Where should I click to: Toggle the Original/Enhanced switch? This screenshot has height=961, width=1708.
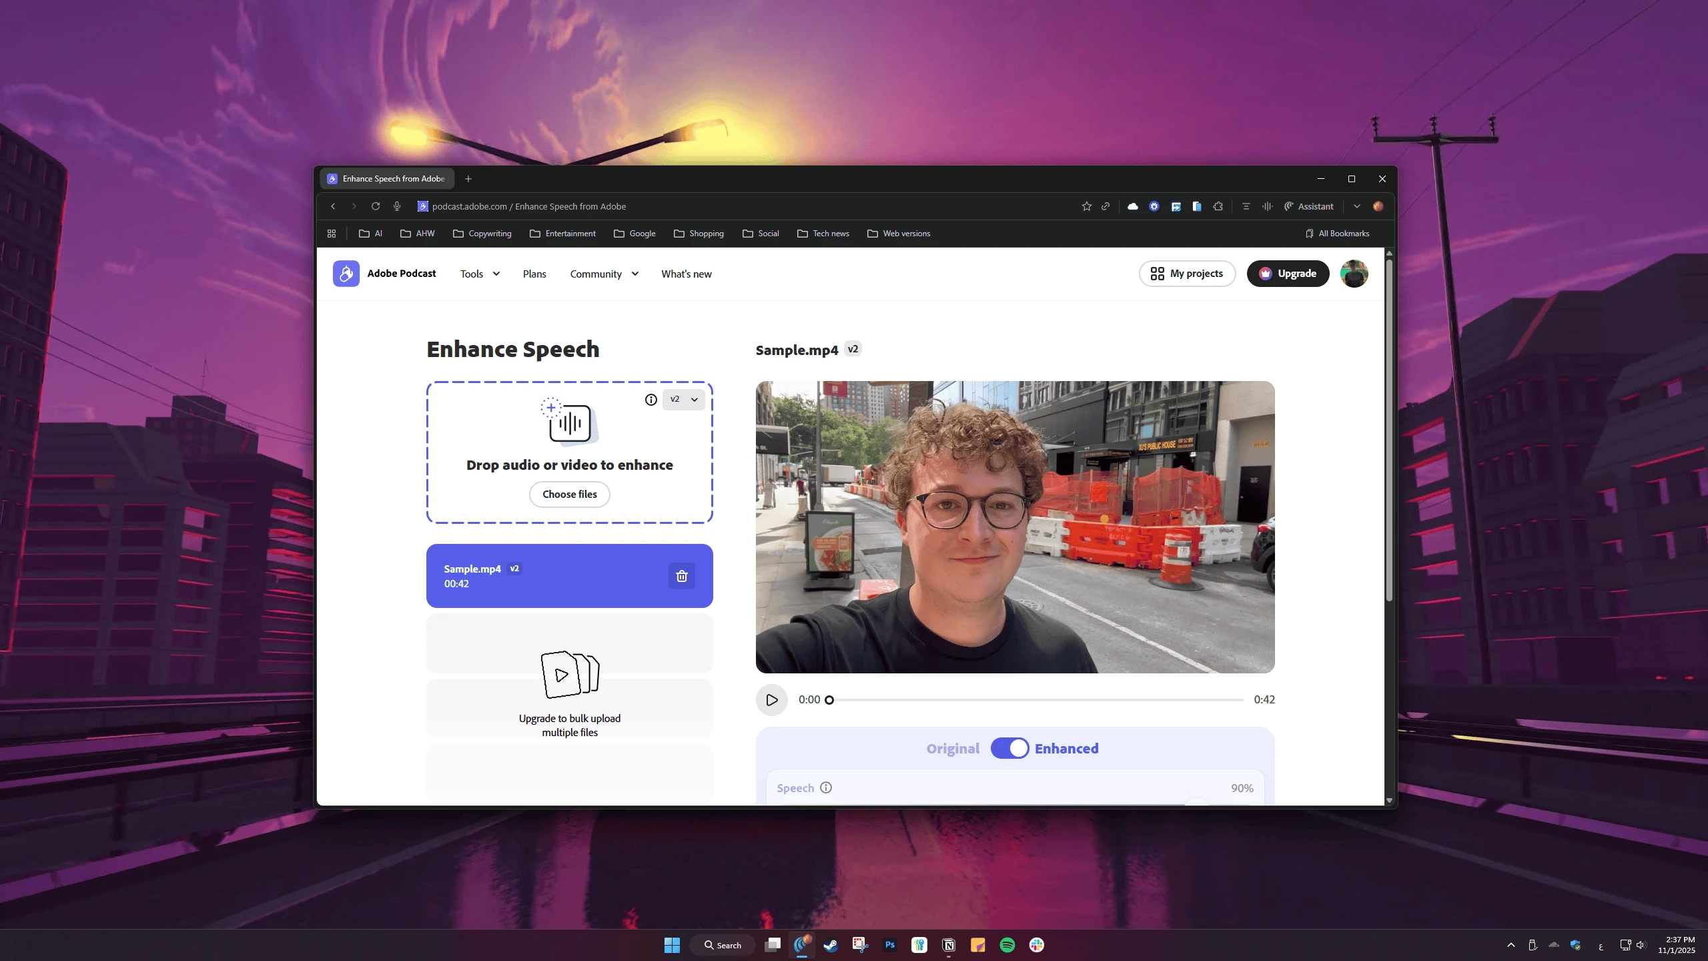[x=1009, y=748]
